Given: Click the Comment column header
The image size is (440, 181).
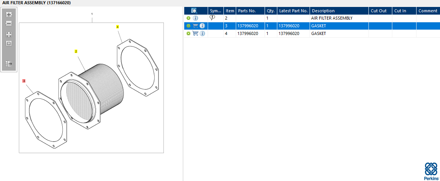Looking at the screenshot, I should (x=428, y=11).
